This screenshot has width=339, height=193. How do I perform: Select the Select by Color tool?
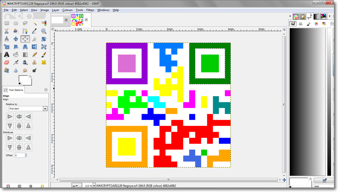tap(44, 23)
